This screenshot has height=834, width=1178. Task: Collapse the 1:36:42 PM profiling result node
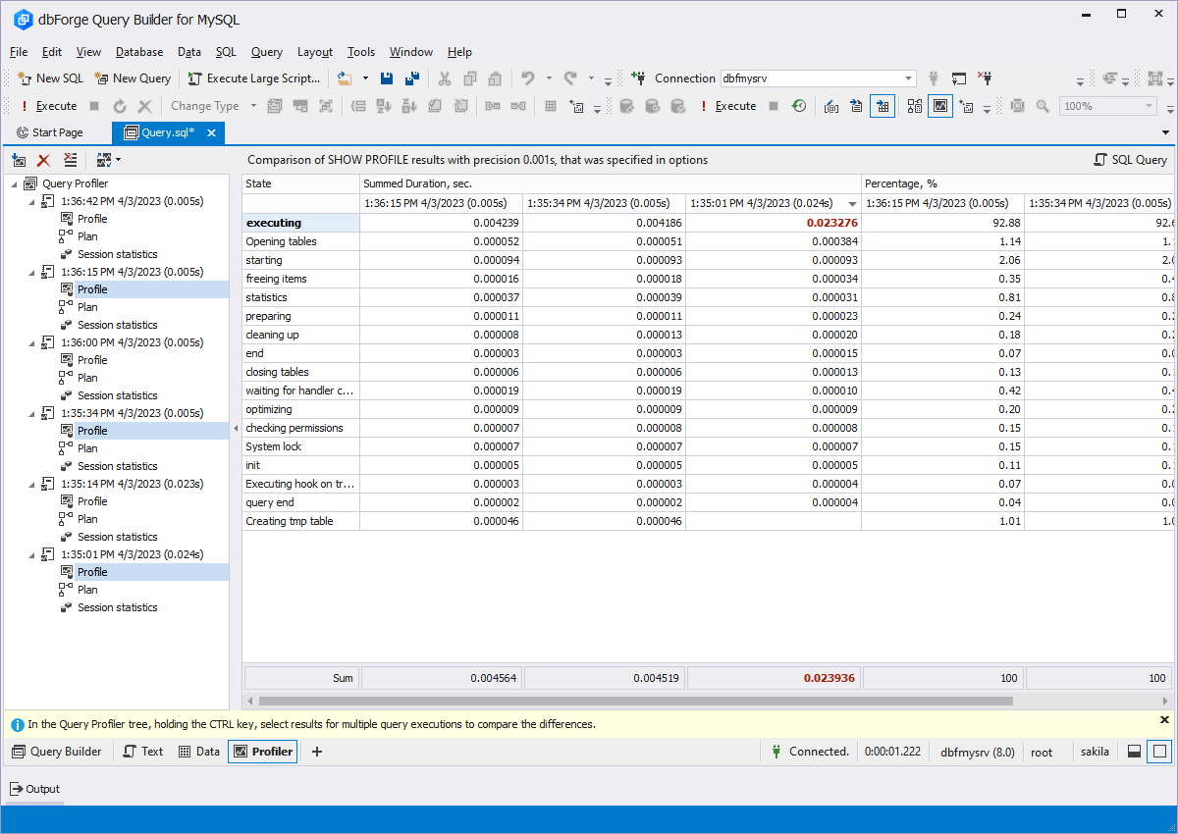[x=32, y=201]
